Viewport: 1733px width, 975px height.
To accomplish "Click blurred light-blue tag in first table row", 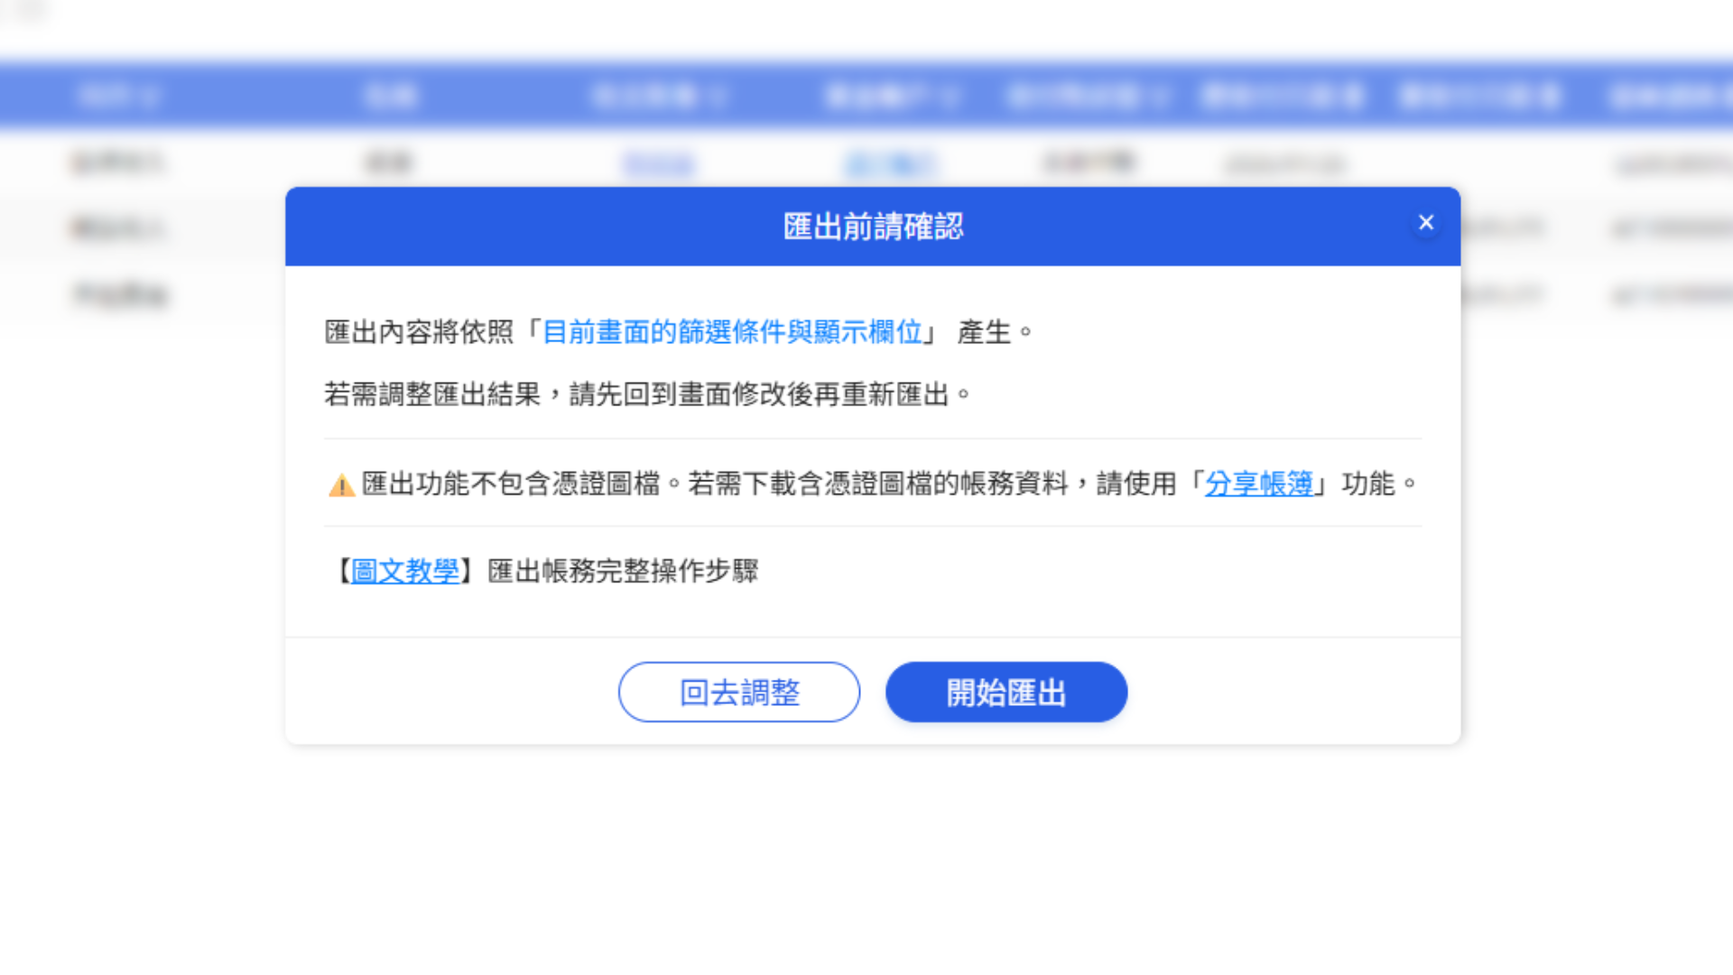I will pos(890,164).
